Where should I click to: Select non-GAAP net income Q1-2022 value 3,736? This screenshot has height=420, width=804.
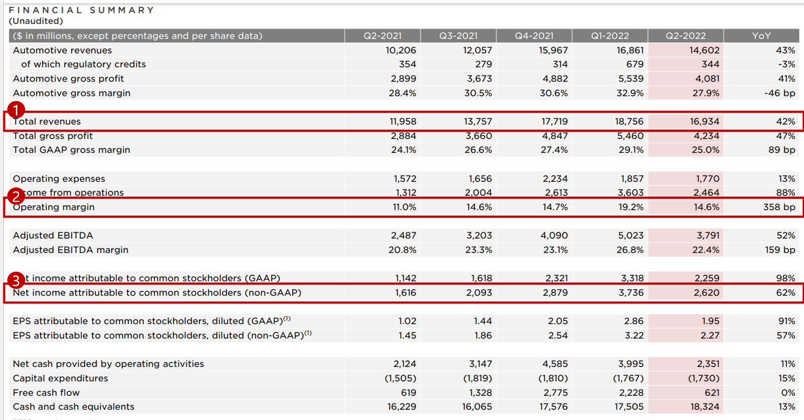(631, 293)
